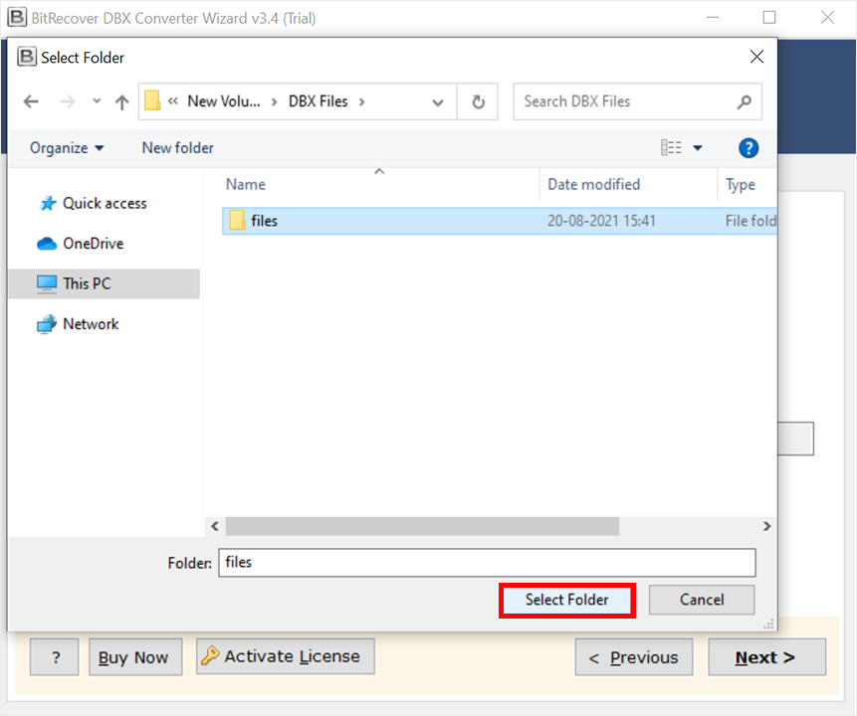This screenshot has width=857, height=716.
Task: Click the File folder type cell
Action: (x=750, y=221)
